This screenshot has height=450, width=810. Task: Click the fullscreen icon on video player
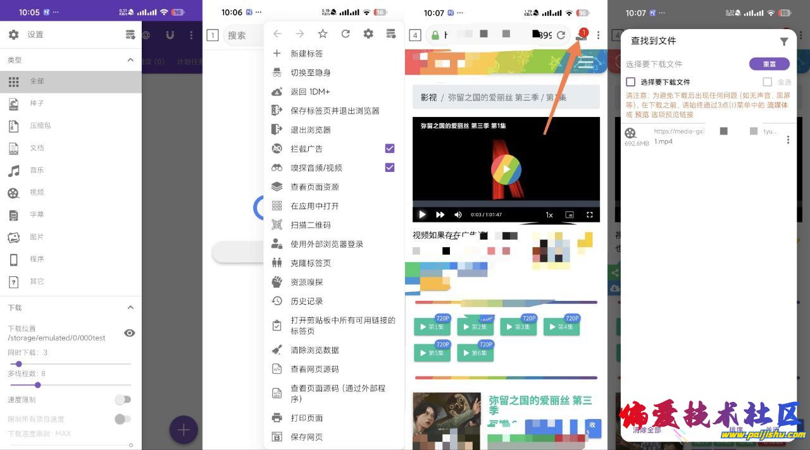(590, 215)
